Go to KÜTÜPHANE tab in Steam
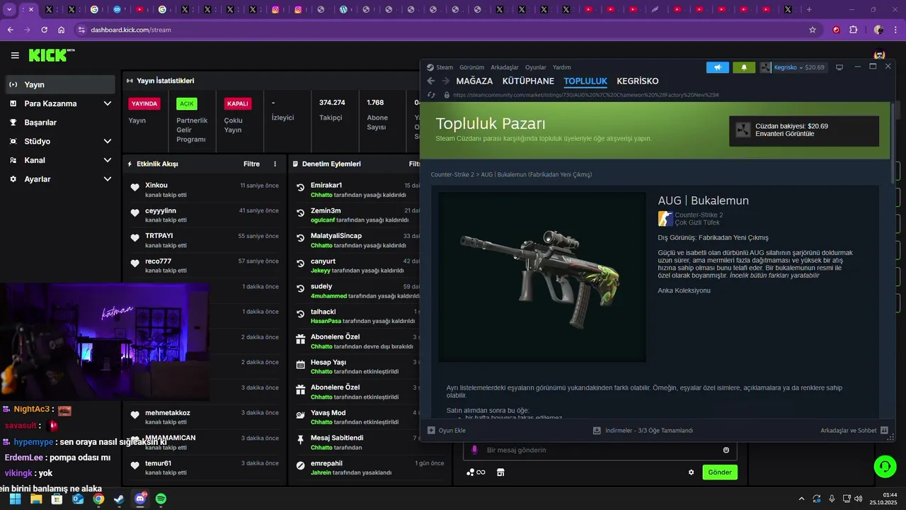The image size is (906, 510). (528, 81)
